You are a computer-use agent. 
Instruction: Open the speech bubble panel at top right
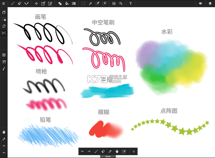[x=200, y=4]
